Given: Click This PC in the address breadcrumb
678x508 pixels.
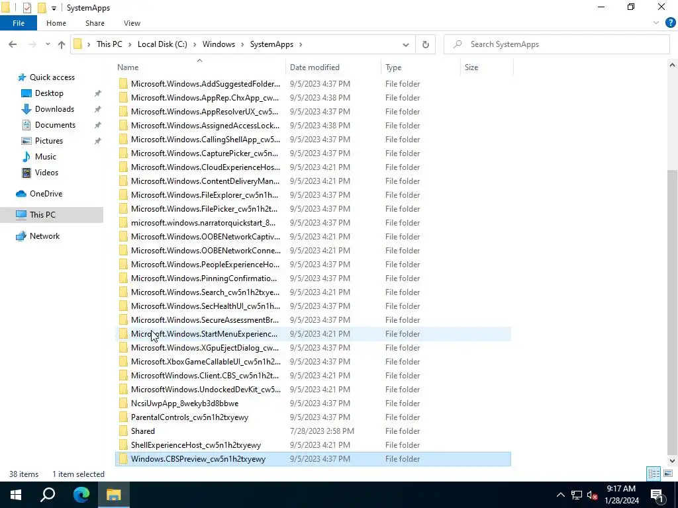Looking at the screenshot, I should 109,44.
